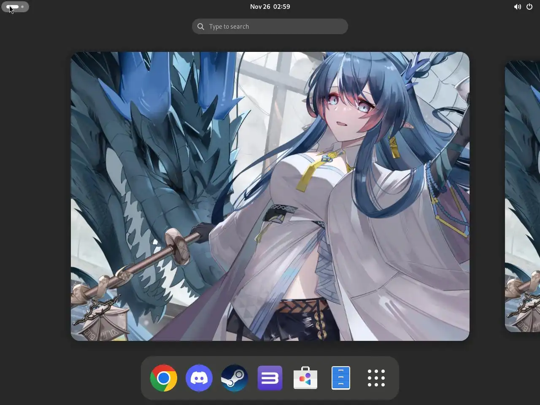This screenshot has width=540, height=405.
Task: Open the Nov 26 02:59 clock menu
Action: [x=270, y=7]
